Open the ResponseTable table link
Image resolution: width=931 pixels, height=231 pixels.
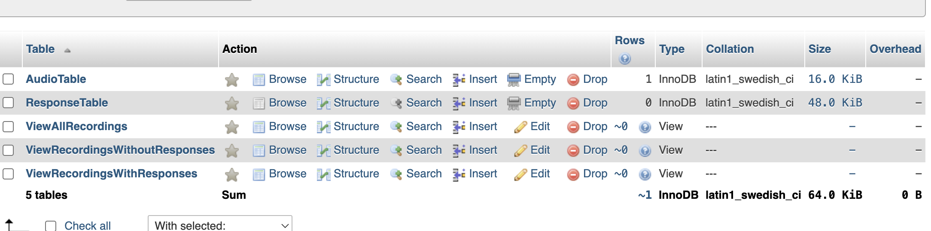pos(67,103)
